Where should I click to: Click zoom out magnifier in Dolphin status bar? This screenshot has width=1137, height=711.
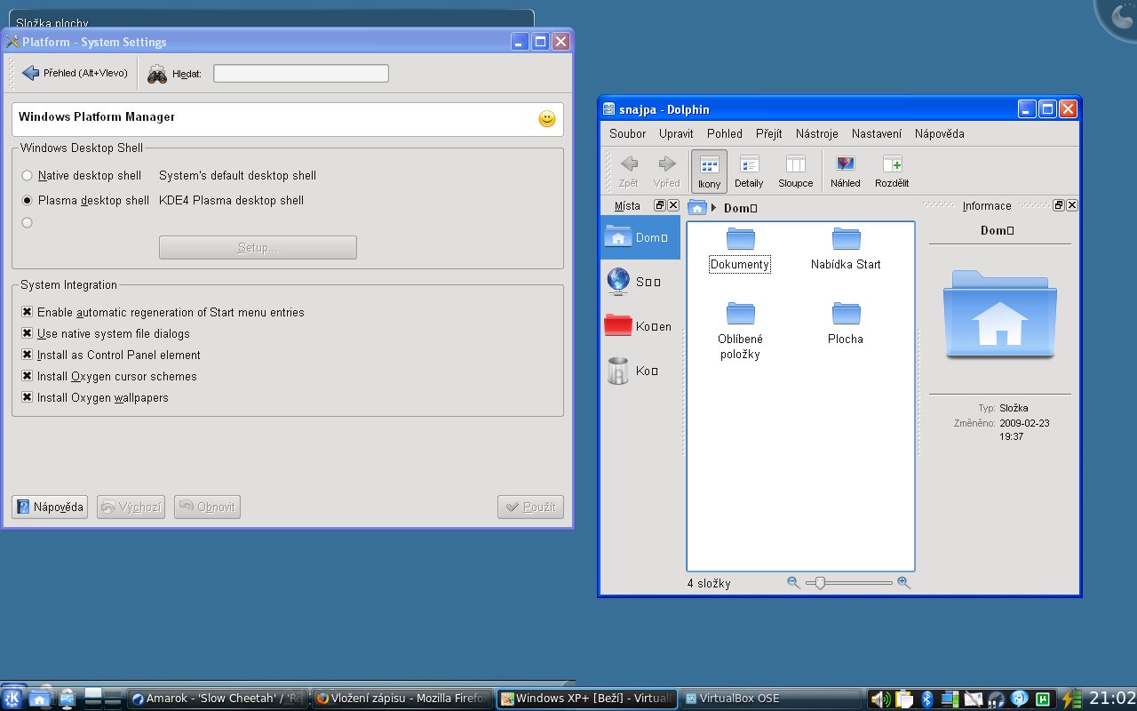click(x=793, y=583)
